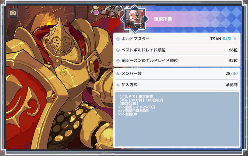This screenshot has height=156, width=248.
Task: Click the guild name banner 東京卍會
Action: click(x=163, y=19)
